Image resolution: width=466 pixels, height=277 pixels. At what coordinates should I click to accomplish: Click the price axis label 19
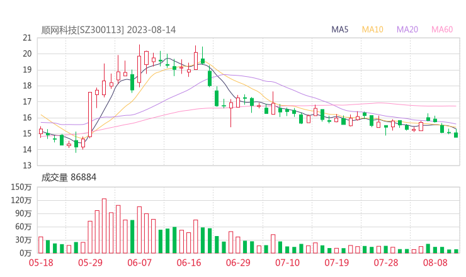click(27, 70)
